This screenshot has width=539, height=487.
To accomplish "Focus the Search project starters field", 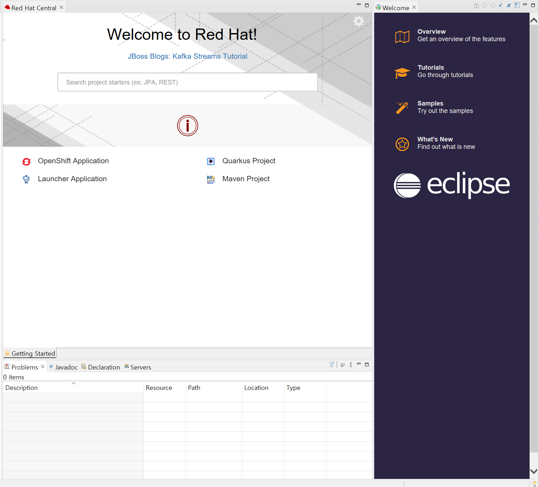I will tap(188, 82).
